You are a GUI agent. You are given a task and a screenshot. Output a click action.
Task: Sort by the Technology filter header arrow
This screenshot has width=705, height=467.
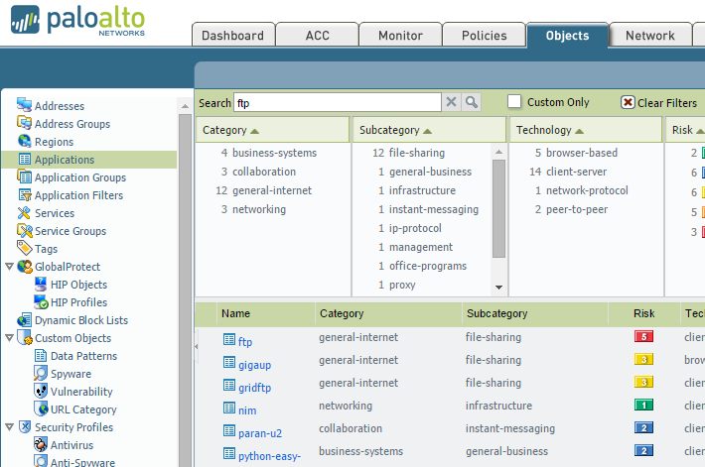pyautogui.click(x=579, y=131)
